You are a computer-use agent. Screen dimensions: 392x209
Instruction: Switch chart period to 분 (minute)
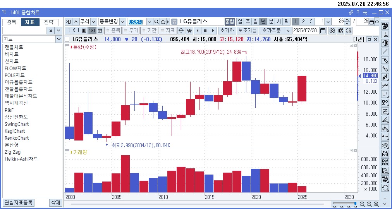pos(271,22)
